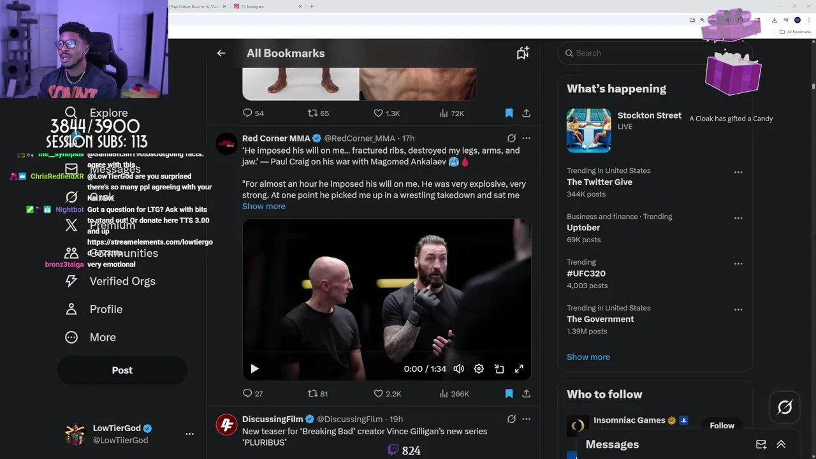Like the top post with 1.3K likes

(386, 113)
